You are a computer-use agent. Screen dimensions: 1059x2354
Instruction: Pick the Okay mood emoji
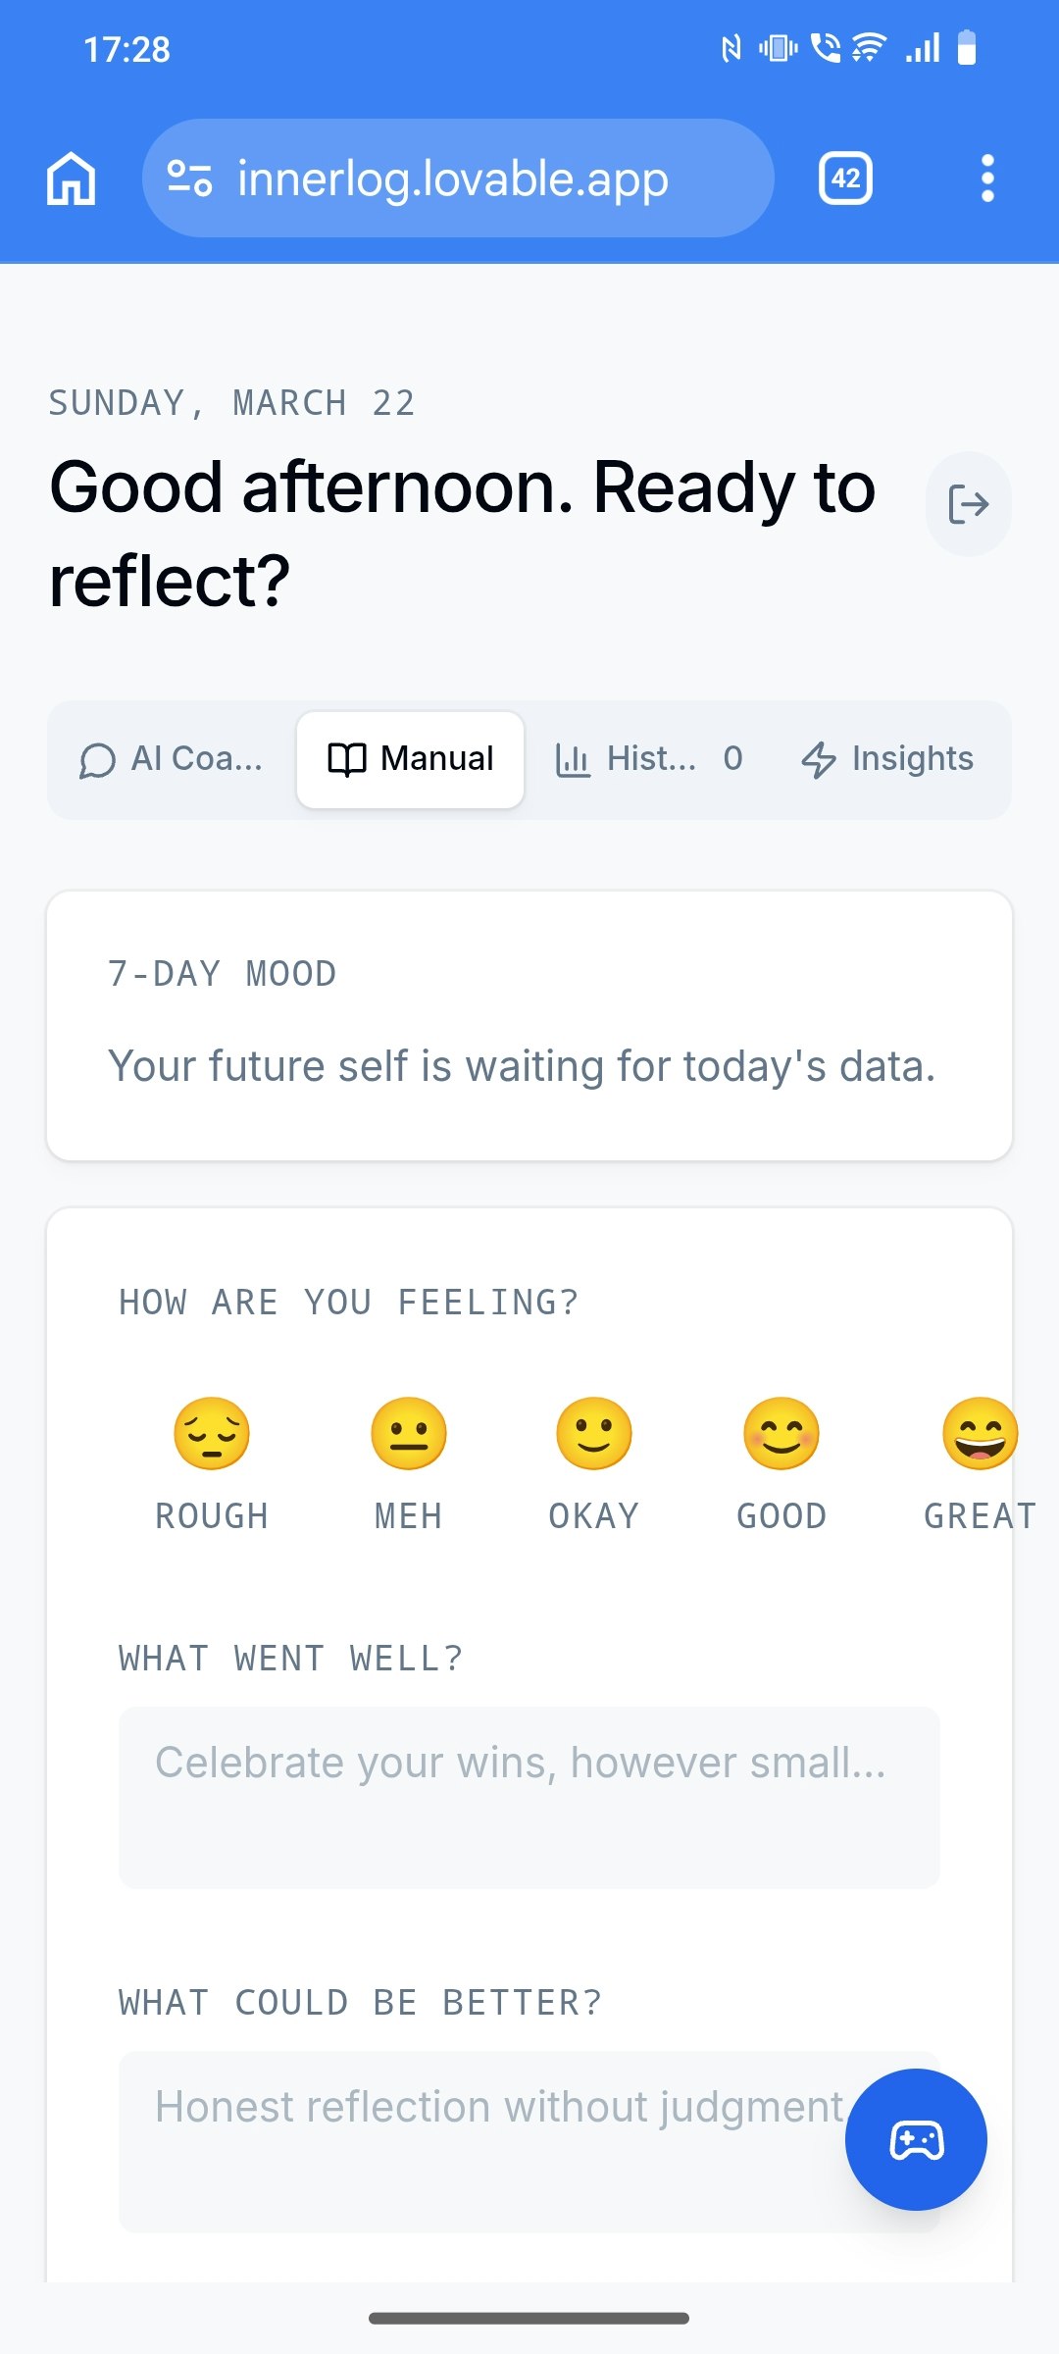[x=594, y=1434]
